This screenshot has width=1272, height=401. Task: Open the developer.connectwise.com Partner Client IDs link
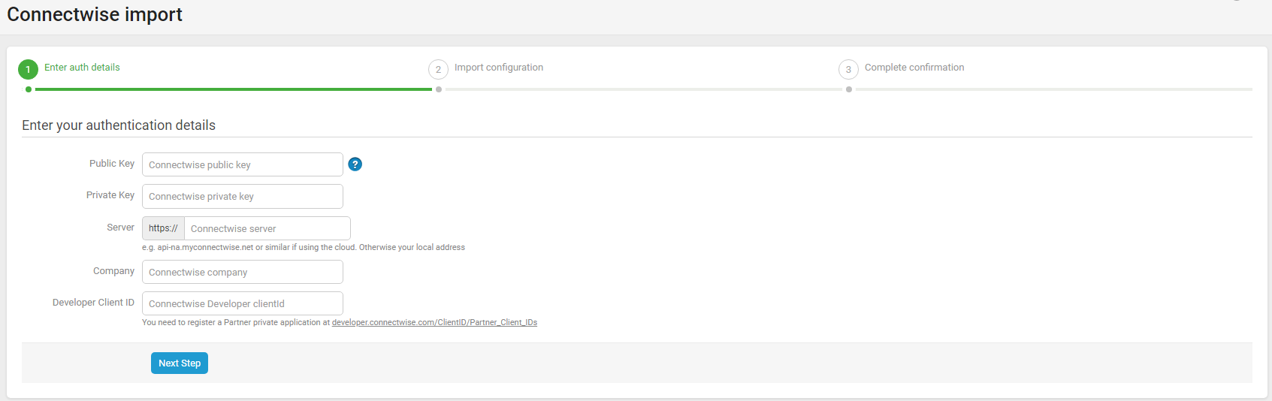coord(434,322)
